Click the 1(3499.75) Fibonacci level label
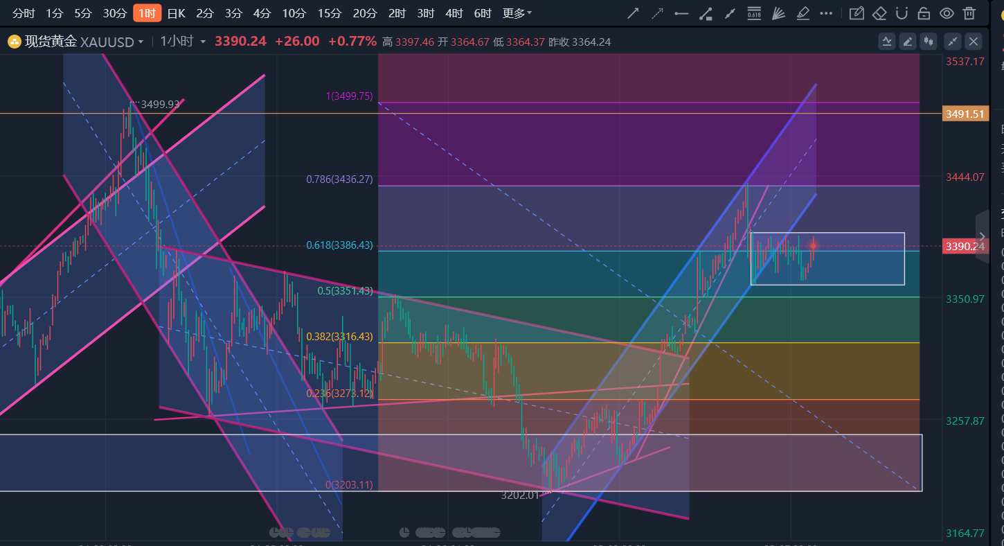Image resolution: width=1004 pixels, height=546 pixels. 349,96
